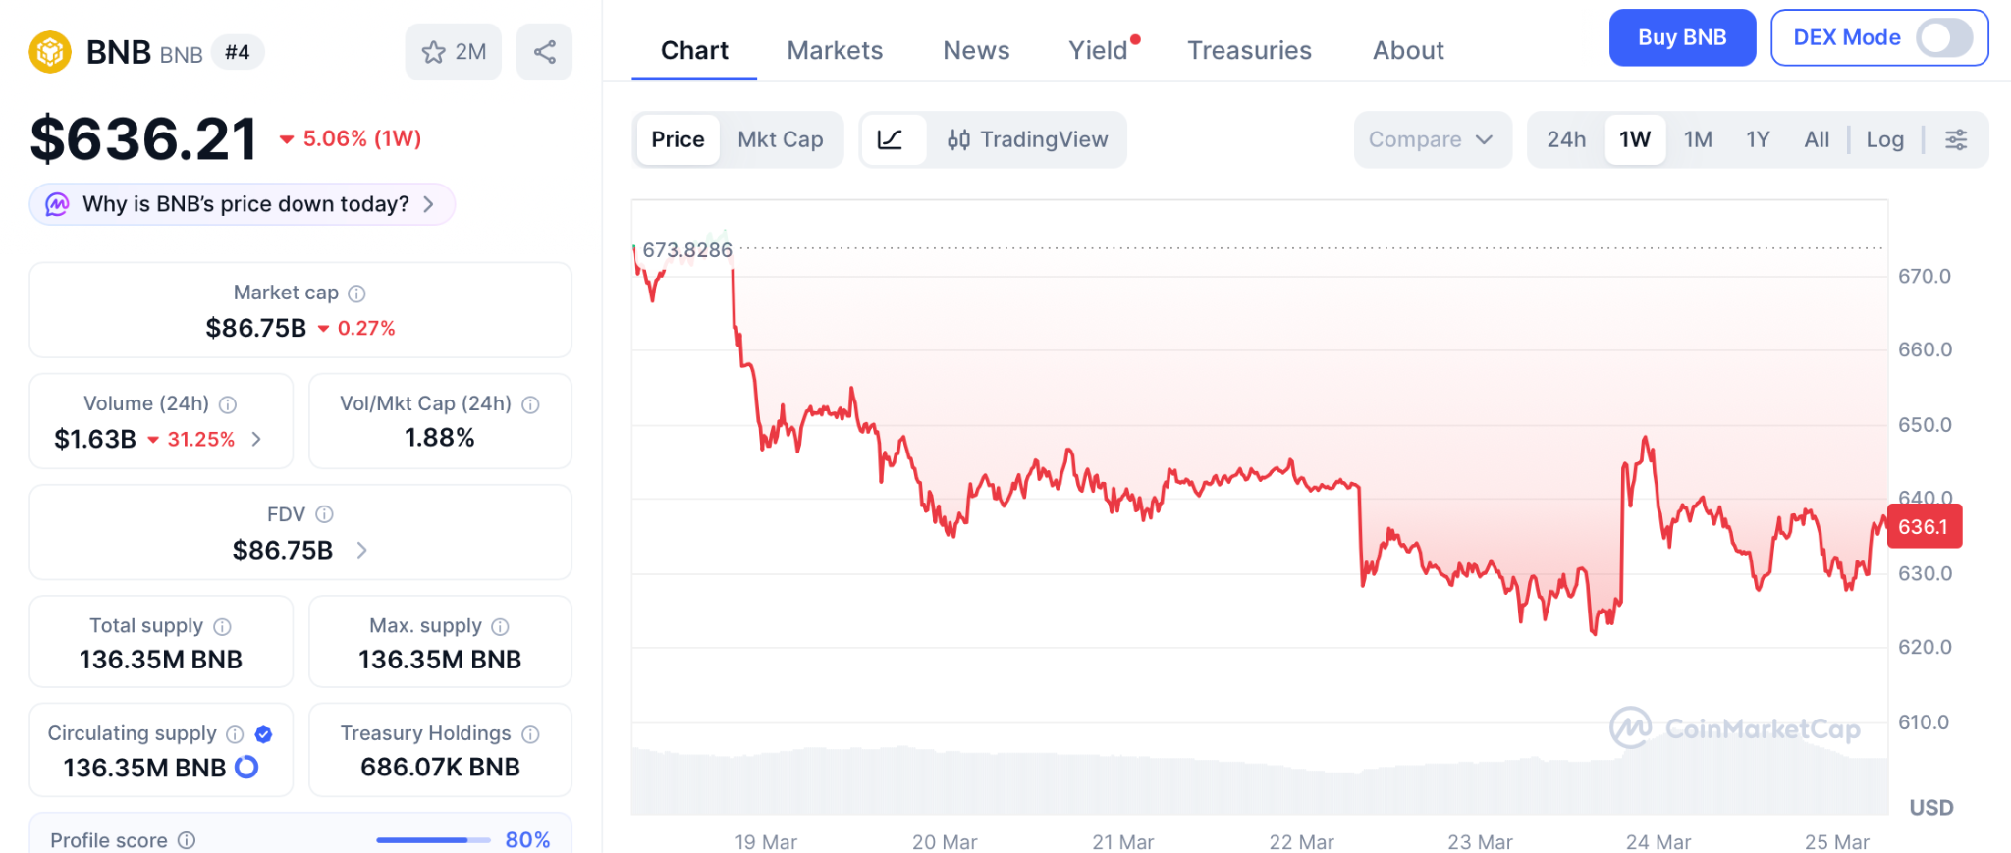
Task: Switch to the Markets tab
Action: pos(835,50)
